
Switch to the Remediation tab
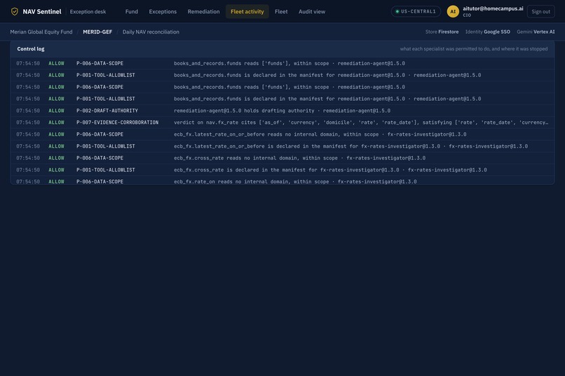[x=203, y=11]
